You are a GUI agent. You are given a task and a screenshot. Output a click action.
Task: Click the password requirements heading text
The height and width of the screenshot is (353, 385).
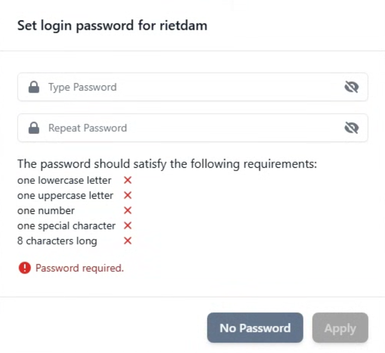(167, 164)
